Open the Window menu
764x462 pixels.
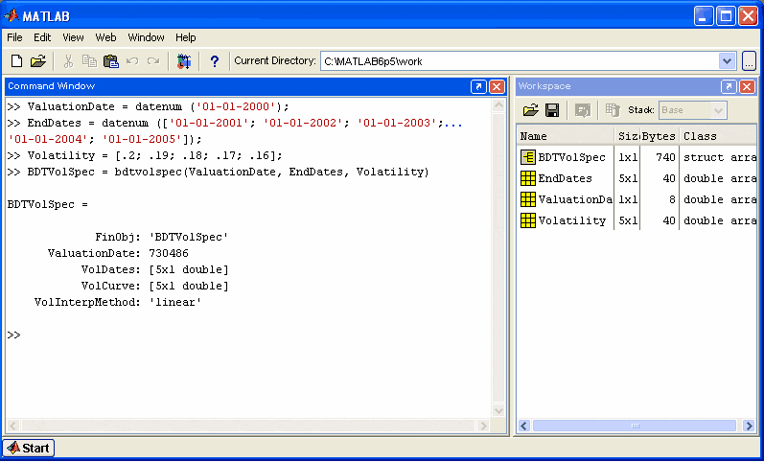pyautogui.click(x=146, y=37)
